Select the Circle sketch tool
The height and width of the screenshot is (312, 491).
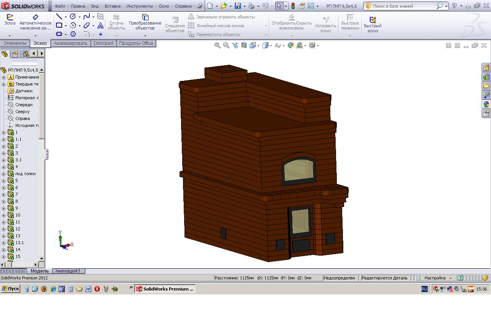pyautogui.click(x=72, y=17)
